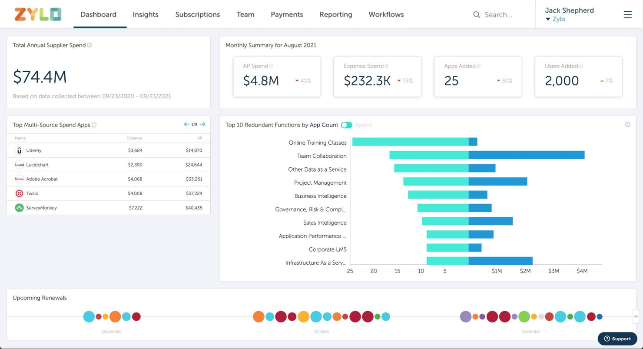Open the Subscriptions section
The image size is (643, 349).
coord(197,14)
